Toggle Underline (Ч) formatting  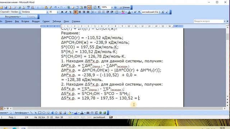(x=70, y=12)
